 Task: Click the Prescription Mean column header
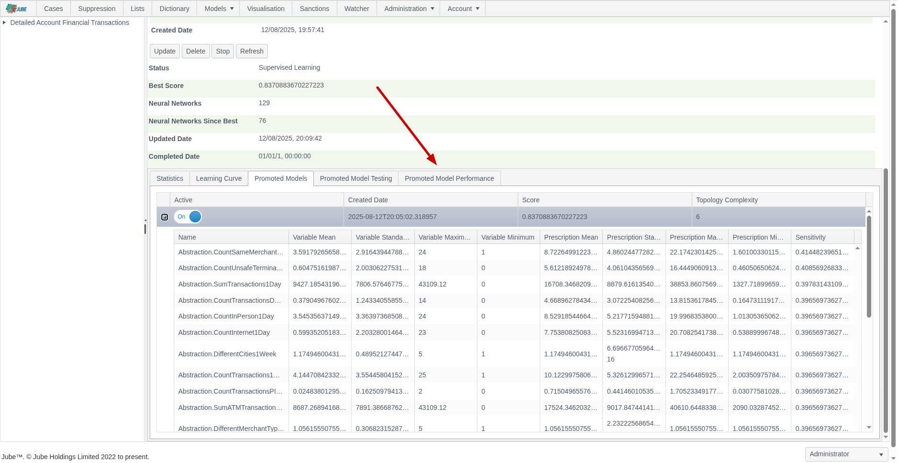point(571,237)
